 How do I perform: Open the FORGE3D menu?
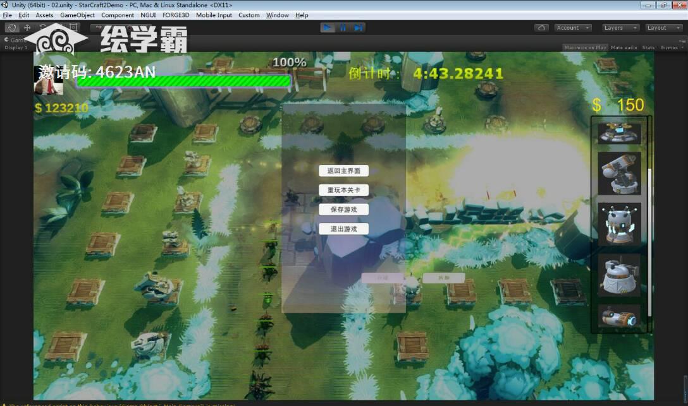click(x=176, y=15)
